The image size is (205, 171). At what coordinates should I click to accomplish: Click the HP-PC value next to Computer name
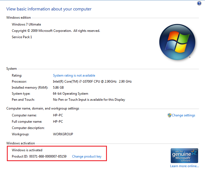click(58, 115)
